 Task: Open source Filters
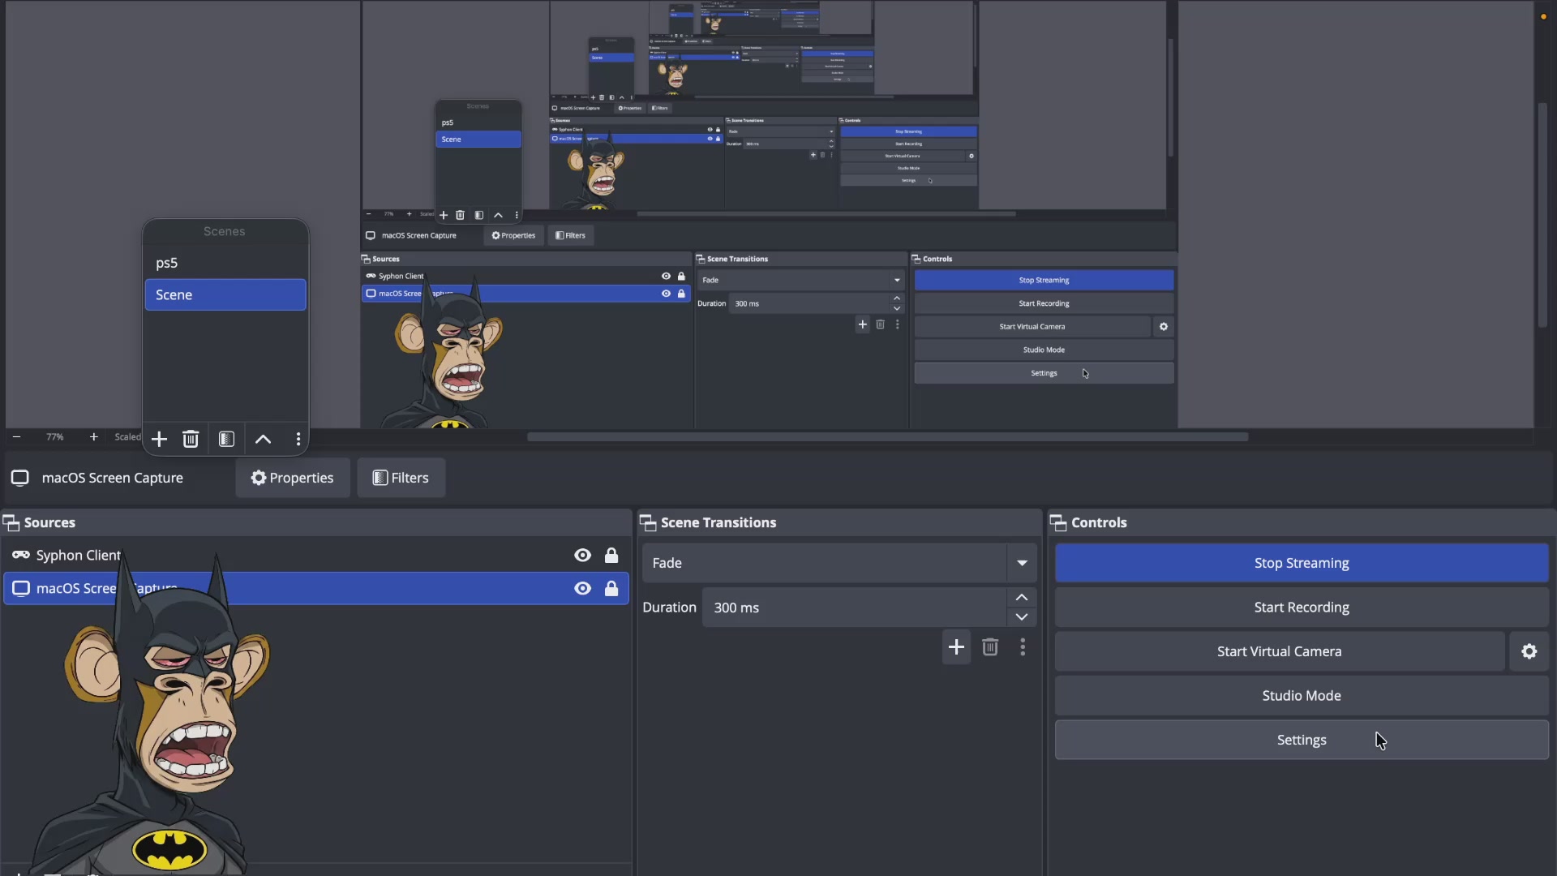(401, 478)
